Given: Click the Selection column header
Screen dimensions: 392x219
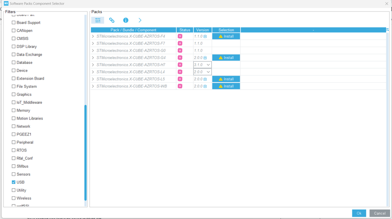Looking at the screenshot, I should click(226, 30).
